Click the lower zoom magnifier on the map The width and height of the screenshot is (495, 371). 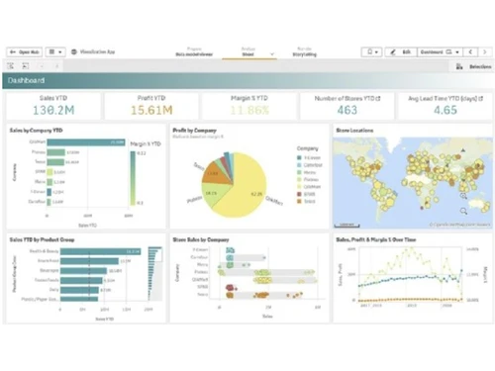[463, 211]
